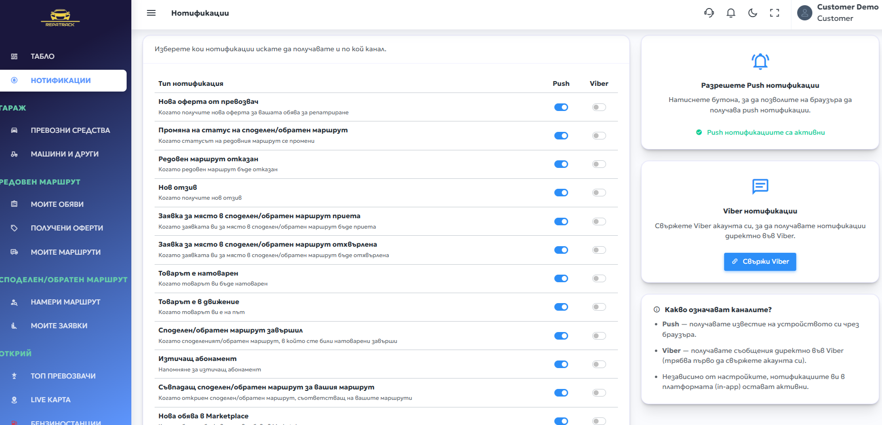
Task: Click the ТАБЛО dashboard icon
Action: 14,56
